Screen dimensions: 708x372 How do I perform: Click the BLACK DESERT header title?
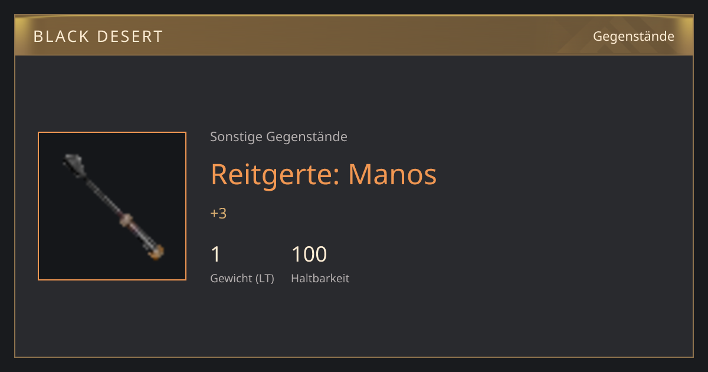98,37
